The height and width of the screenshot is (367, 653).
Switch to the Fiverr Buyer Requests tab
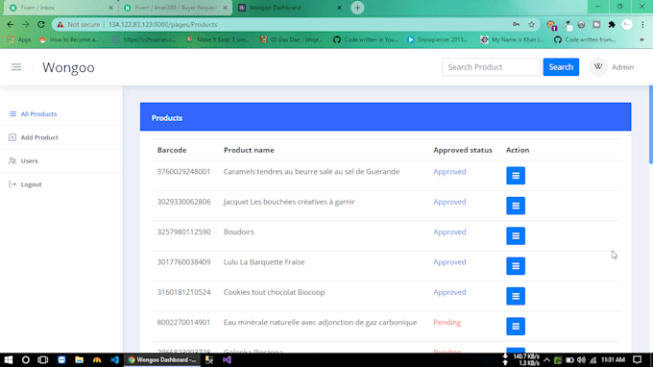coord(176,8)
